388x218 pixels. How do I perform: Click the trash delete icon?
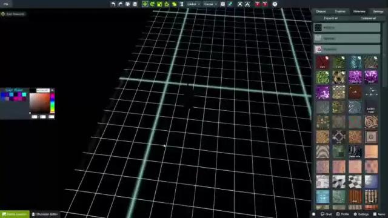(x=135, y=4)
